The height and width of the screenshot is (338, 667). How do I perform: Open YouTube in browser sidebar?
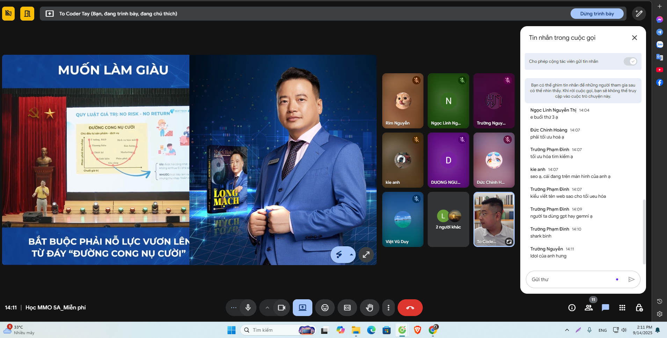click(660, 70)
